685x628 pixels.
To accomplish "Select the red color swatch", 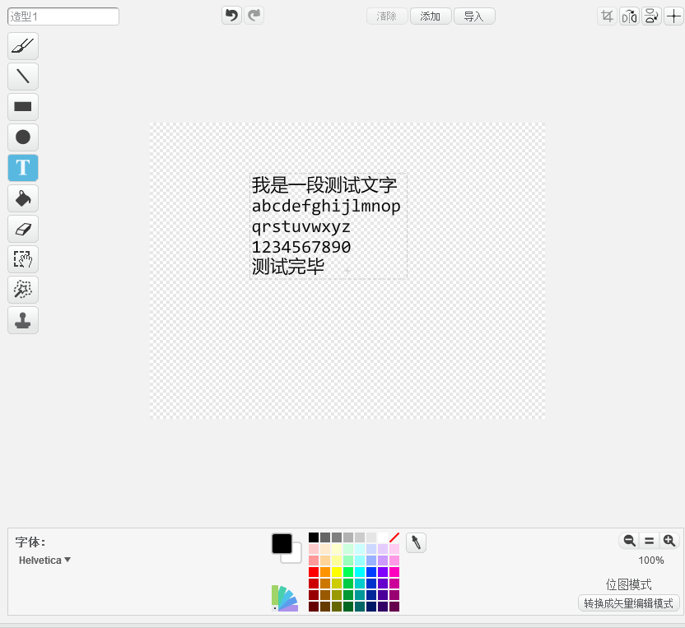I will [x=314, y=570].
